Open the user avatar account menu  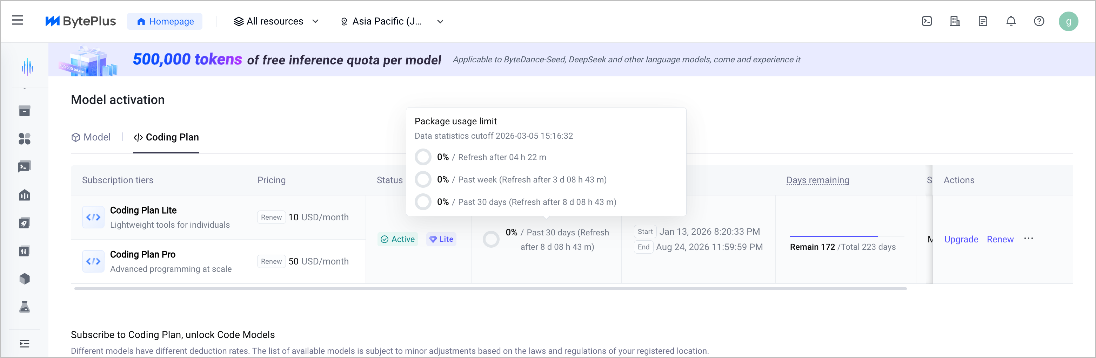coord(1068,21)
